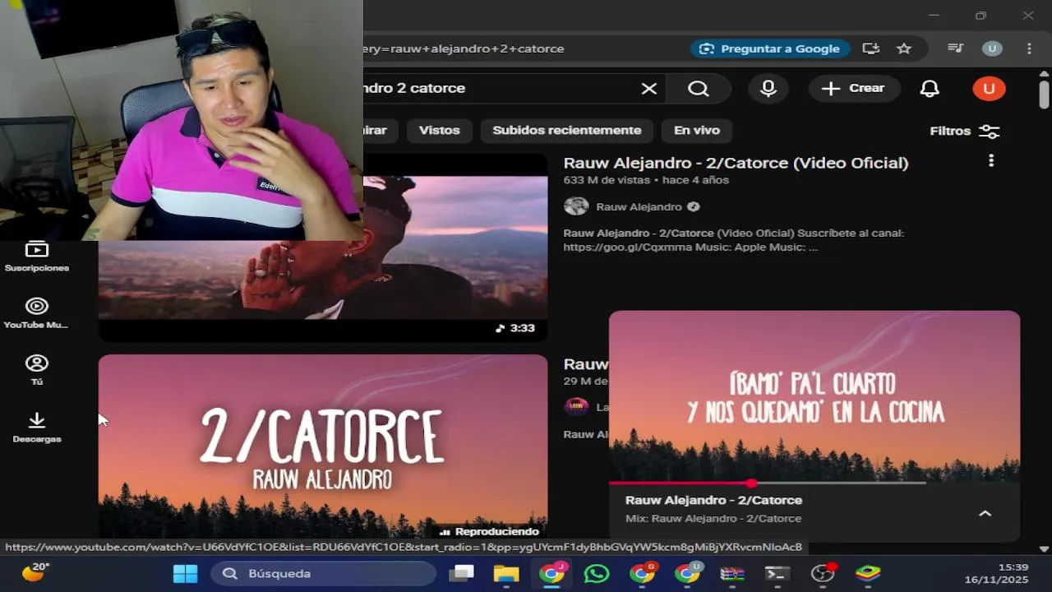Select the Vistos filter chip

click(x=439, y=130)
